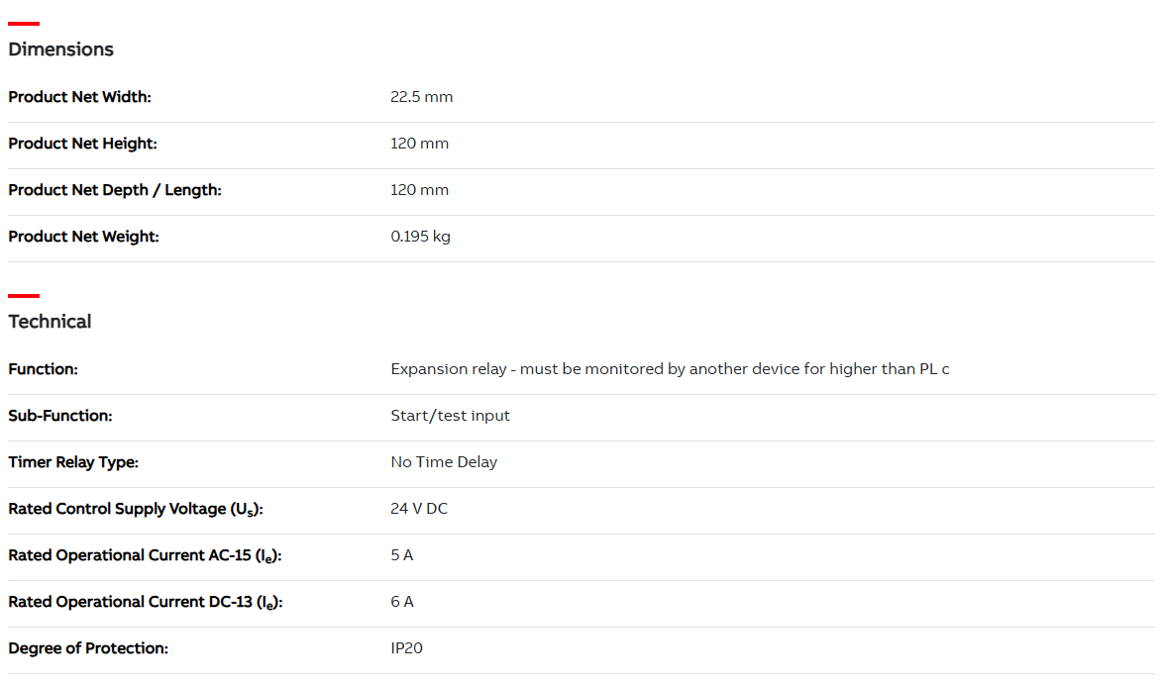Click the Function row label

coord(43,369)
